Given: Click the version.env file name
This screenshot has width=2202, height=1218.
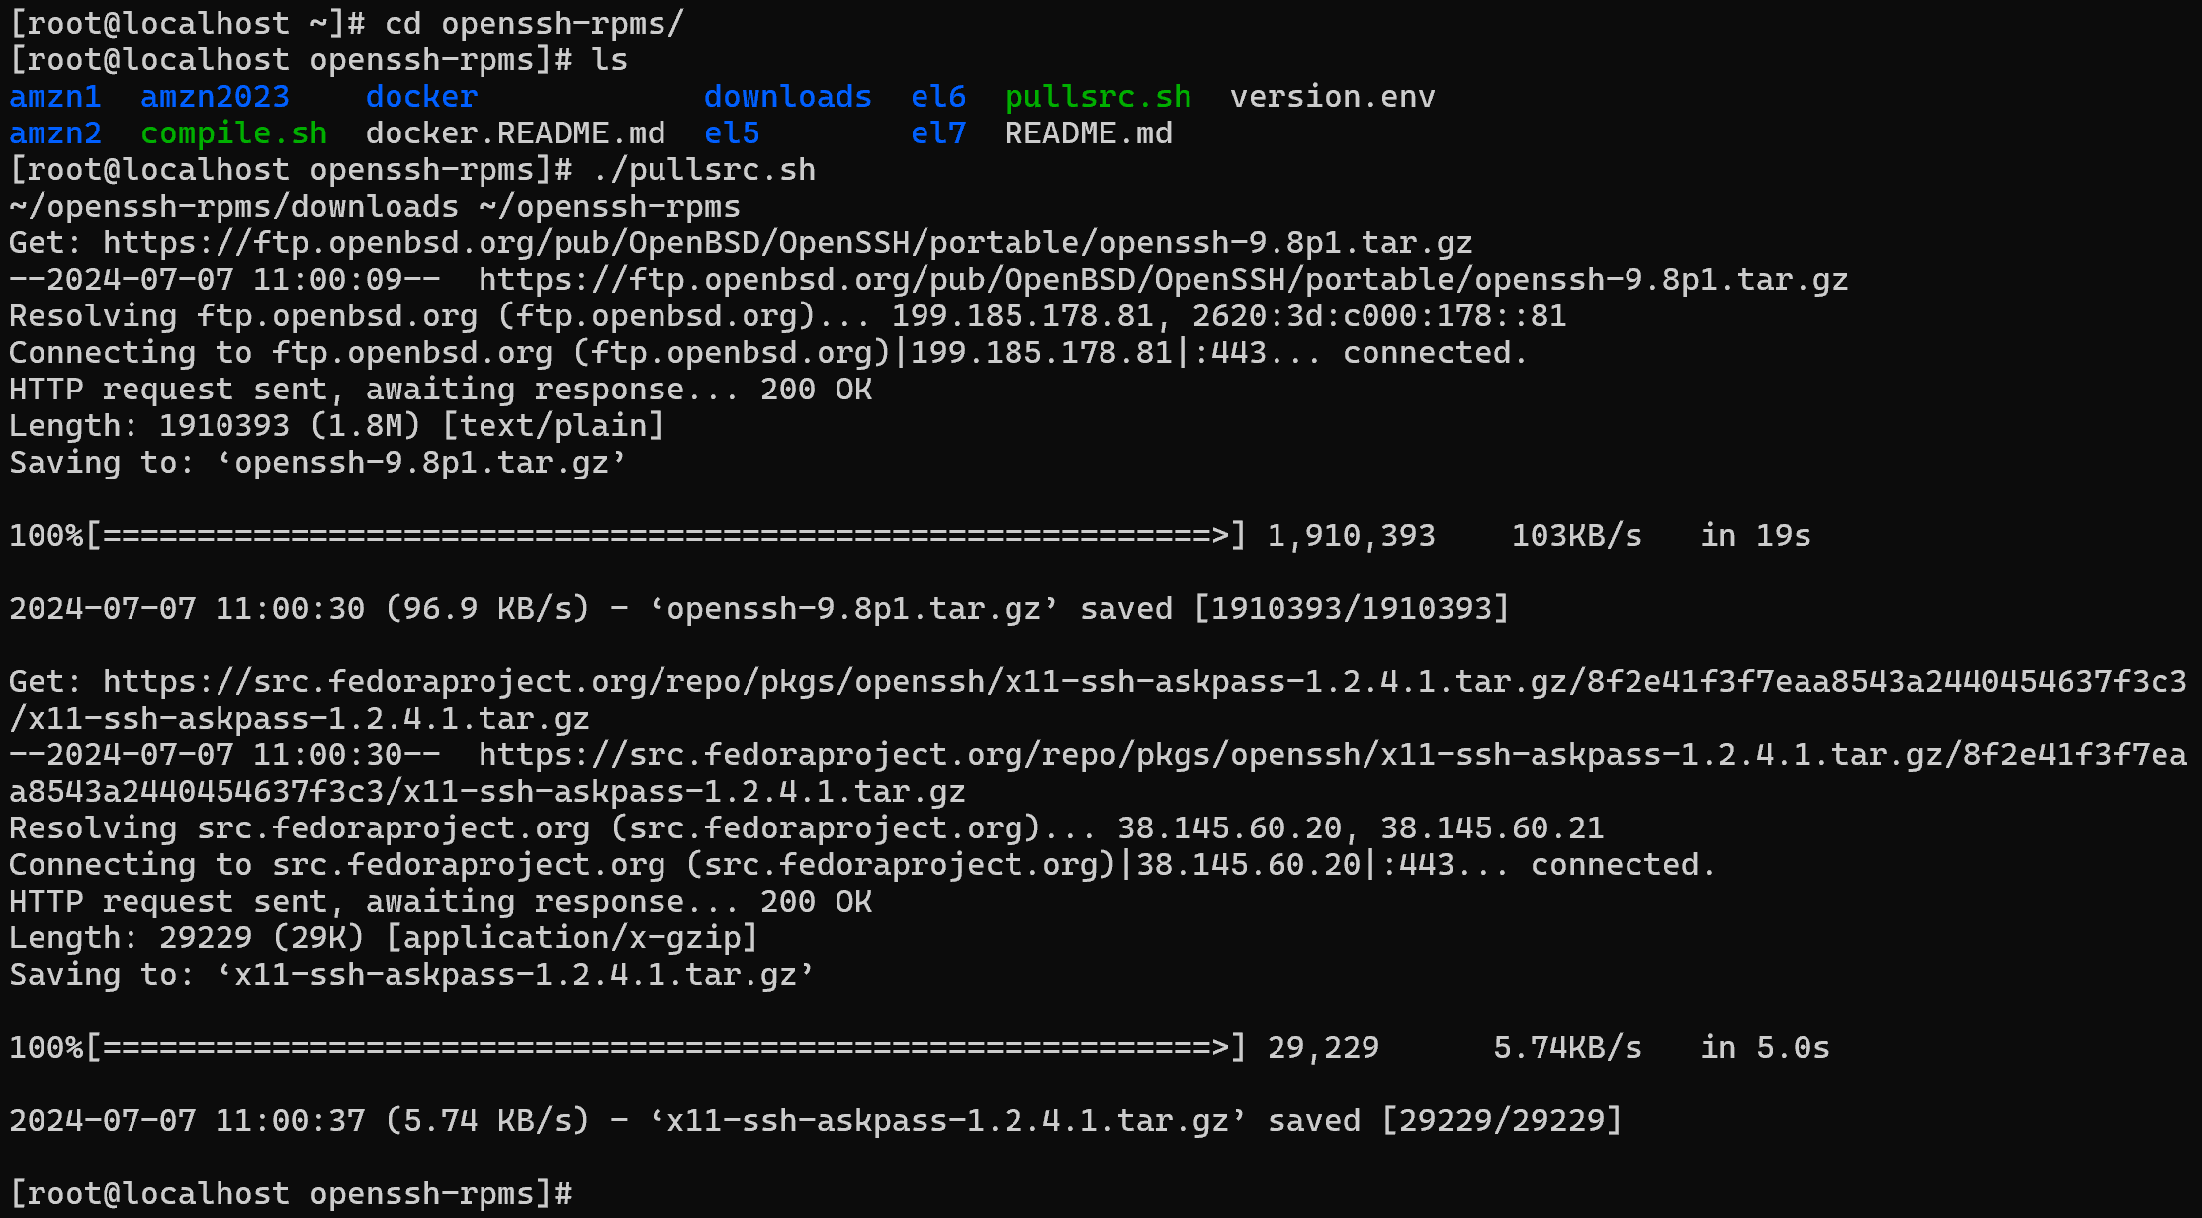Looking at the screenshot, I should 1332,97.
